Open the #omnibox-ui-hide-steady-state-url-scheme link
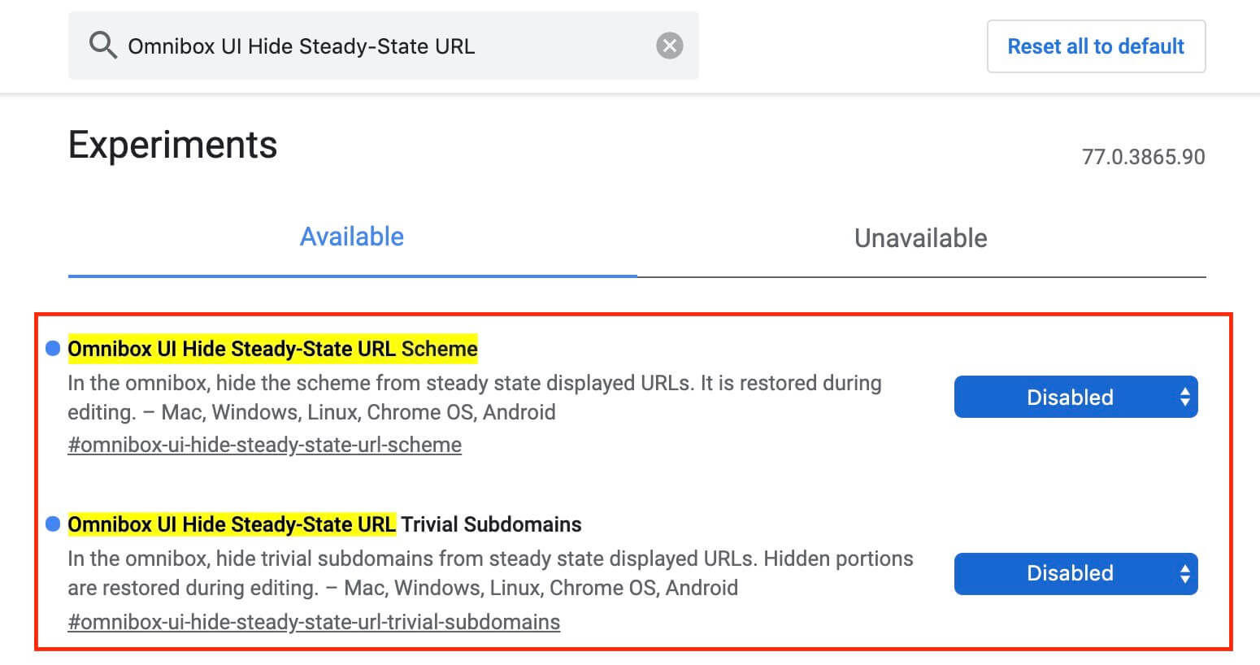The width and height of the screenshot is (1260, 665). coord(264,445)
